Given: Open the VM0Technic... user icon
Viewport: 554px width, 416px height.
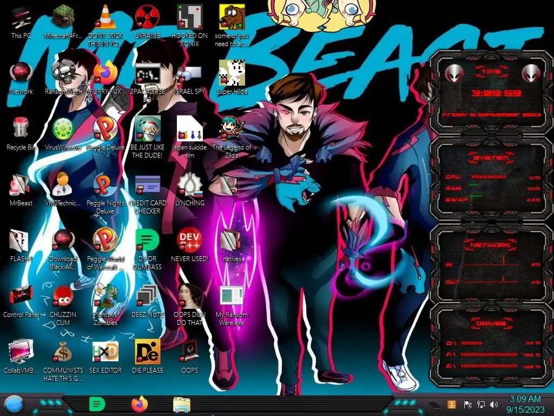Looking at the screenshot, I should click(63, 190).
